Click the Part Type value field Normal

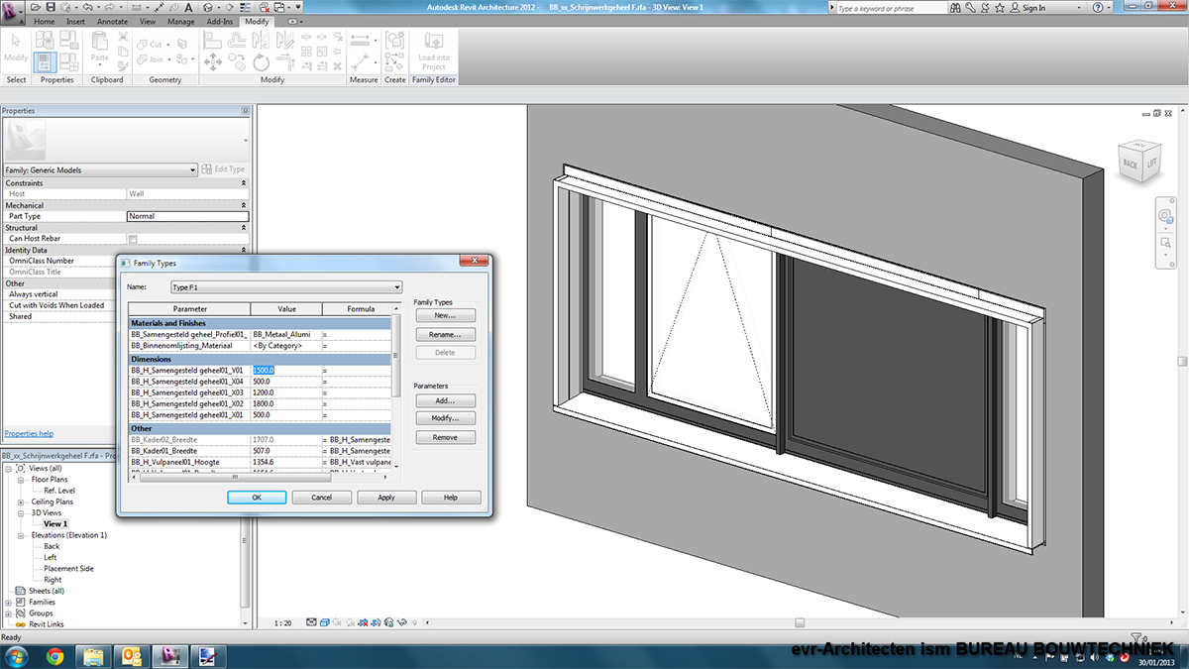click(x=187, y=216)
